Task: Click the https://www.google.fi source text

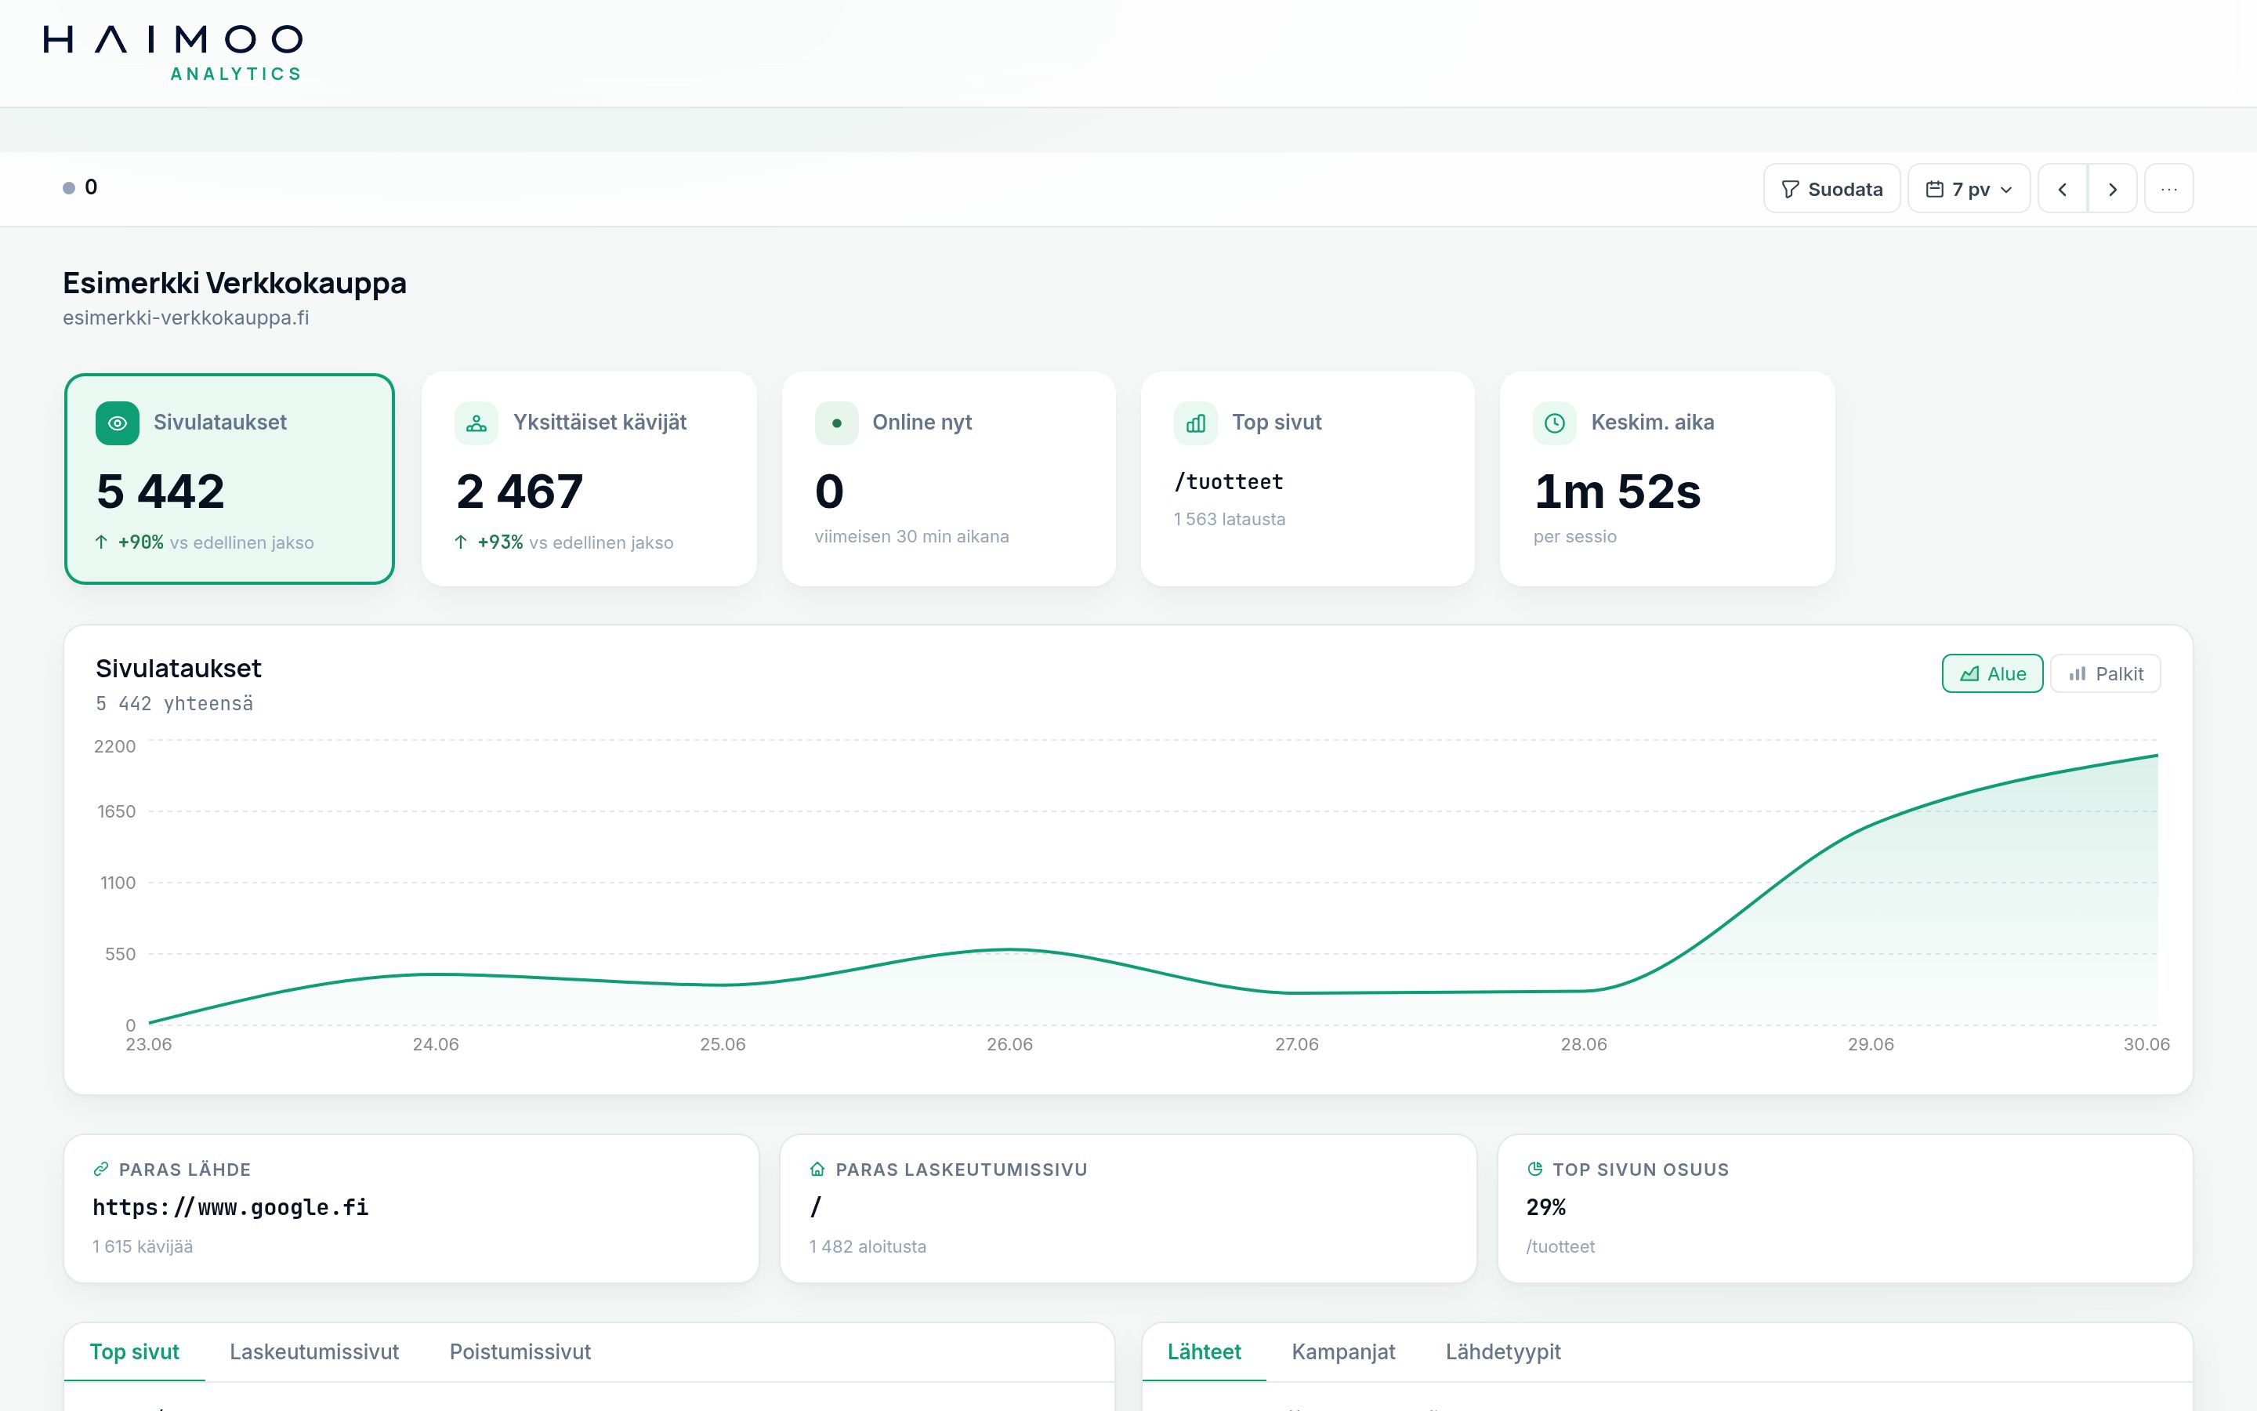Action: click(x=230, y=1207)
